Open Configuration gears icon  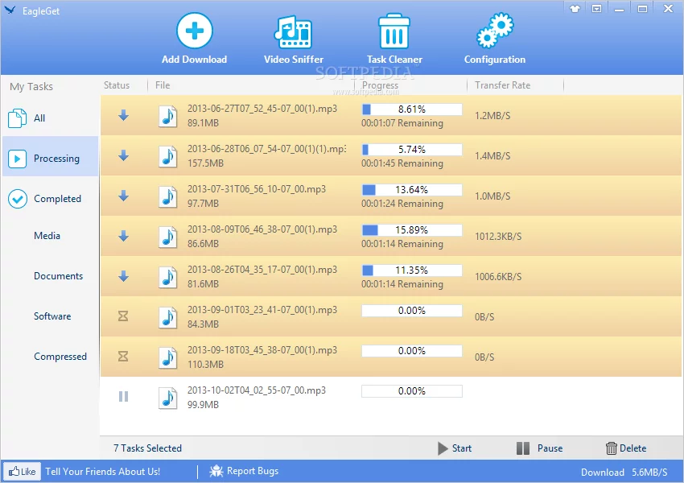(x=494, y=32)
